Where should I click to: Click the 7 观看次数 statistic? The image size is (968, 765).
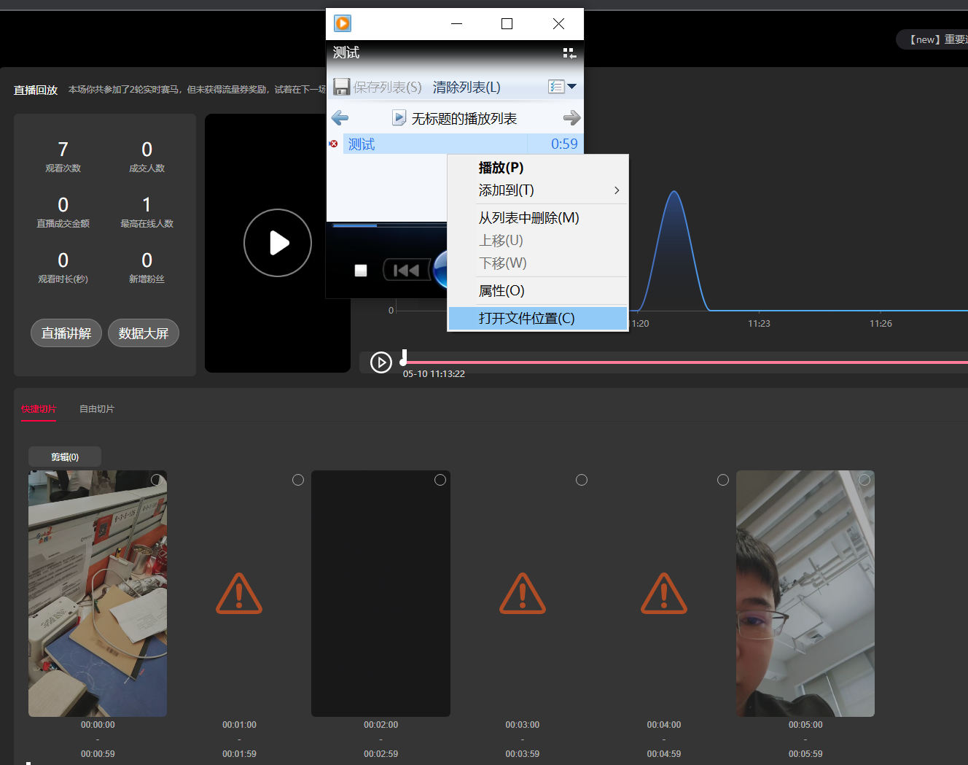point(63,156)
